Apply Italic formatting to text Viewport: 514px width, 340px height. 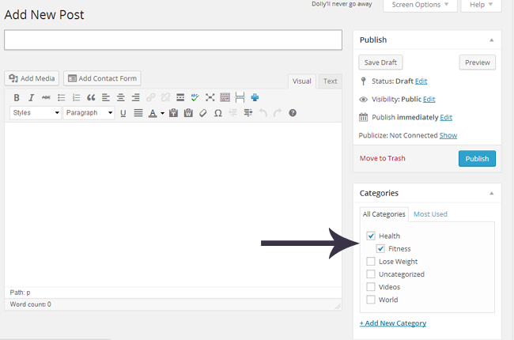(31, 98)
